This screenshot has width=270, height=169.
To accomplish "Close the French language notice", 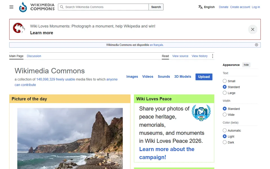I will point(256,45).
